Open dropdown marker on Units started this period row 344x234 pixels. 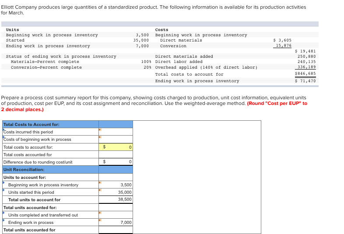(x=100, y=190)
